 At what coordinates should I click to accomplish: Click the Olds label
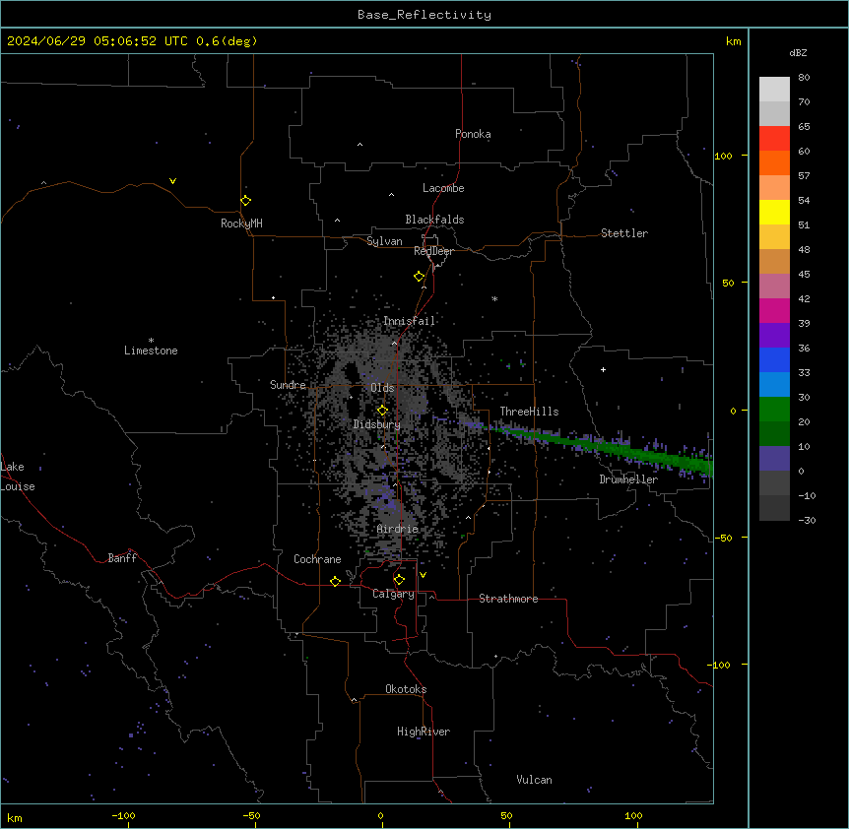[x=382, y=388]
